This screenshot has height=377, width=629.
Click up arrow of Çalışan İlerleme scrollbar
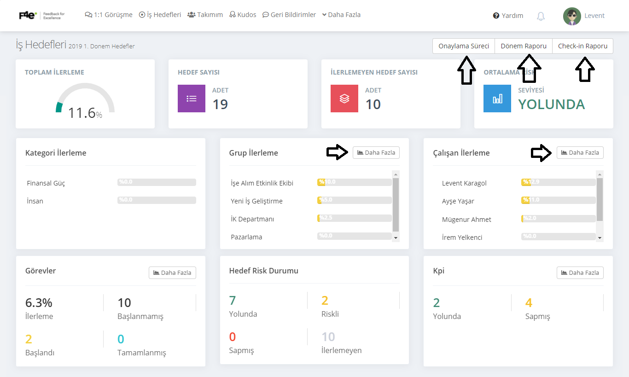(x=600, y=174)
